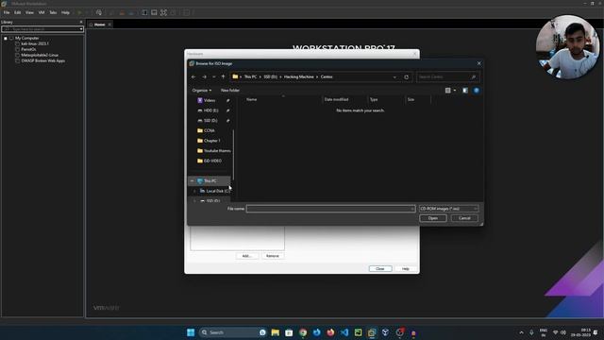Toggle the preview pane icon
The image size is (604, 340).
[x=465, y=91]
